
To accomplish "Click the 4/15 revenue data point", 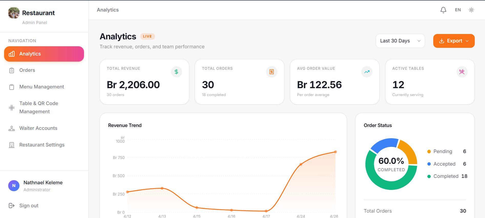I will point(197,208).
